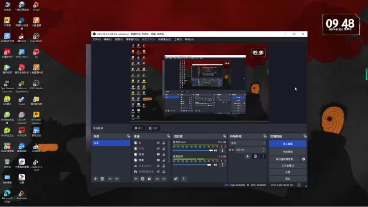
Task: Click the blue 停止直播 button
Action: tap(288, 144)
